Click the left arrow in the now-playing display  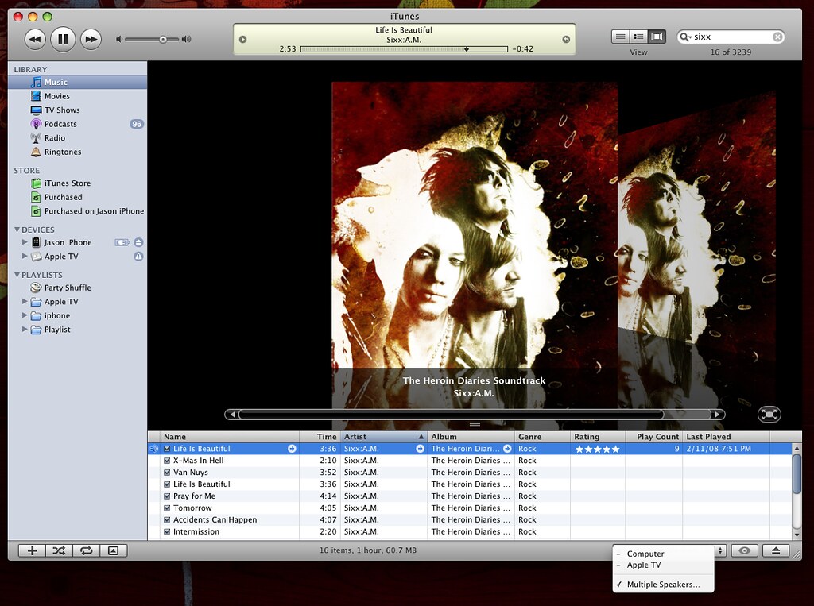[243, 40]
